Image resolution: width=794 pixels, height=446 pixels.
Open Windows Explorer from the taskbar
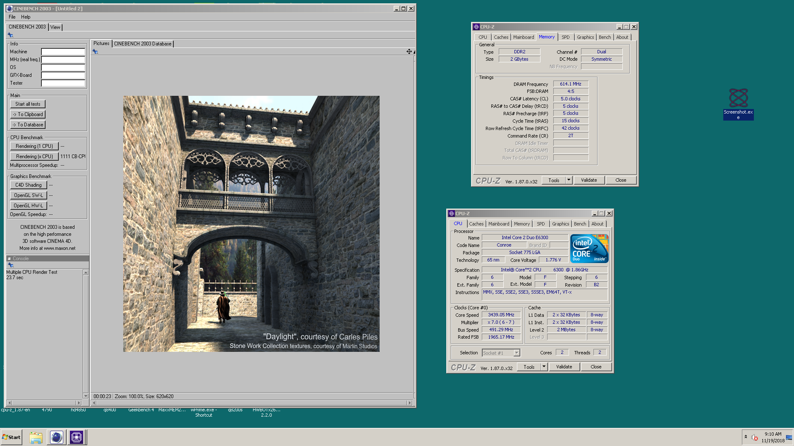click(36, 437)
